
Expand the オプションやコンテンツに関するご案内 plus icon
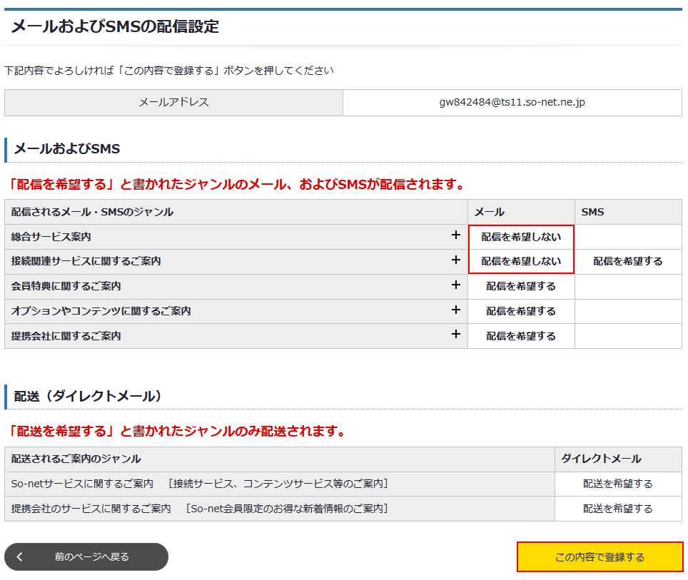coord(456,310)
